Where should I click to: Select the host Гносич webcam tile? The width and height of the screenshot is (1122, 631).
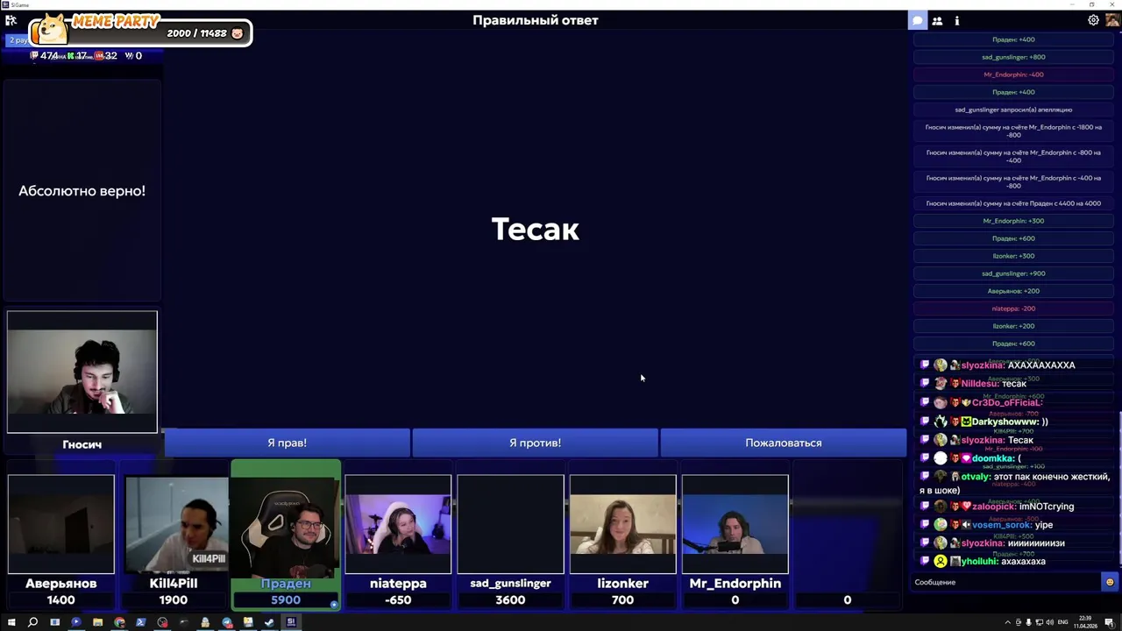coord(82,372)
